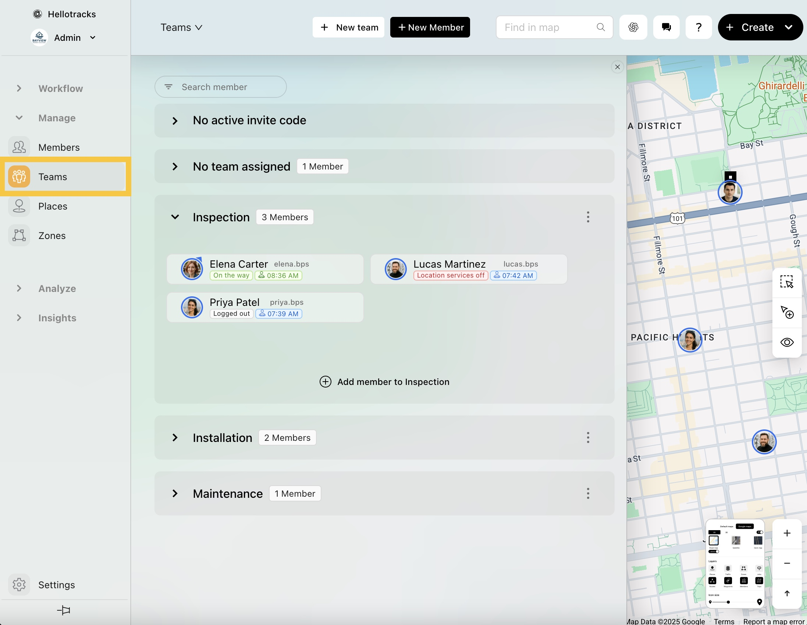Click the Search member field
The height and width of the screenshot is (625, 807).
tap(221, 87)
